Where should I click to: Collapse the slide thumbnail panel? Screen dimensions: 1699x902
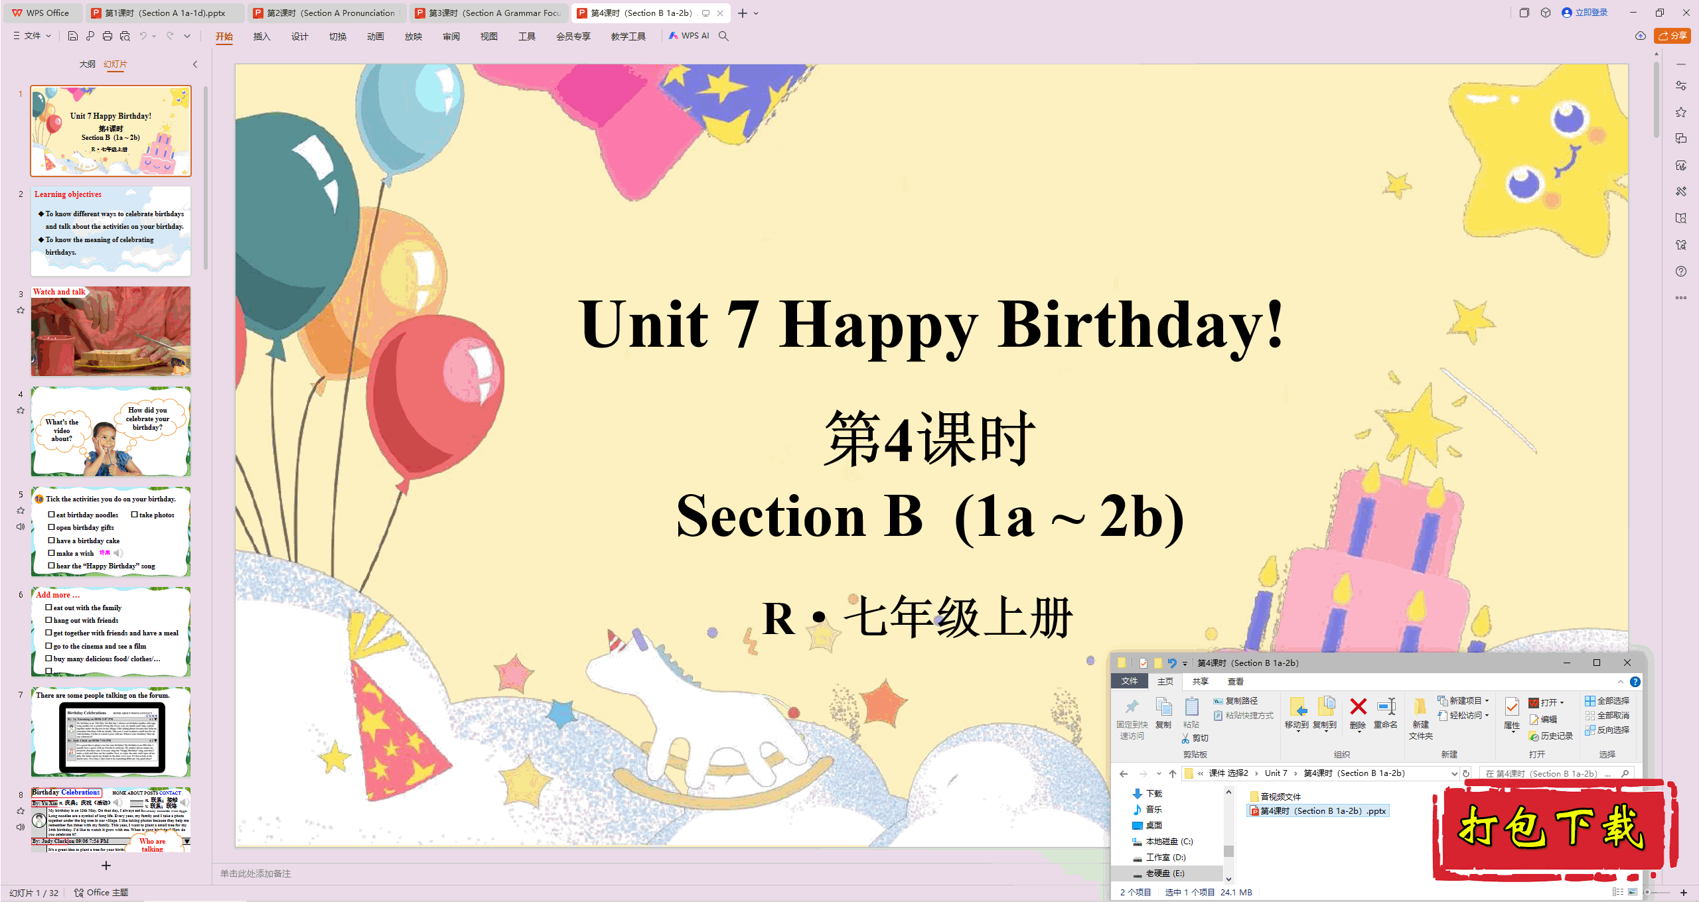[195, 64]
